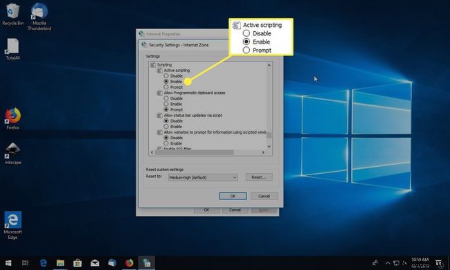Select Allow websites to prompt for information row
The width and height of the screenshot is (450, 270).
pos(212,132)
